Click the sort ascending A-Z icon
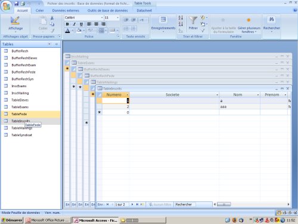This screenshot has height=224, width=298. tap(181, 18)
